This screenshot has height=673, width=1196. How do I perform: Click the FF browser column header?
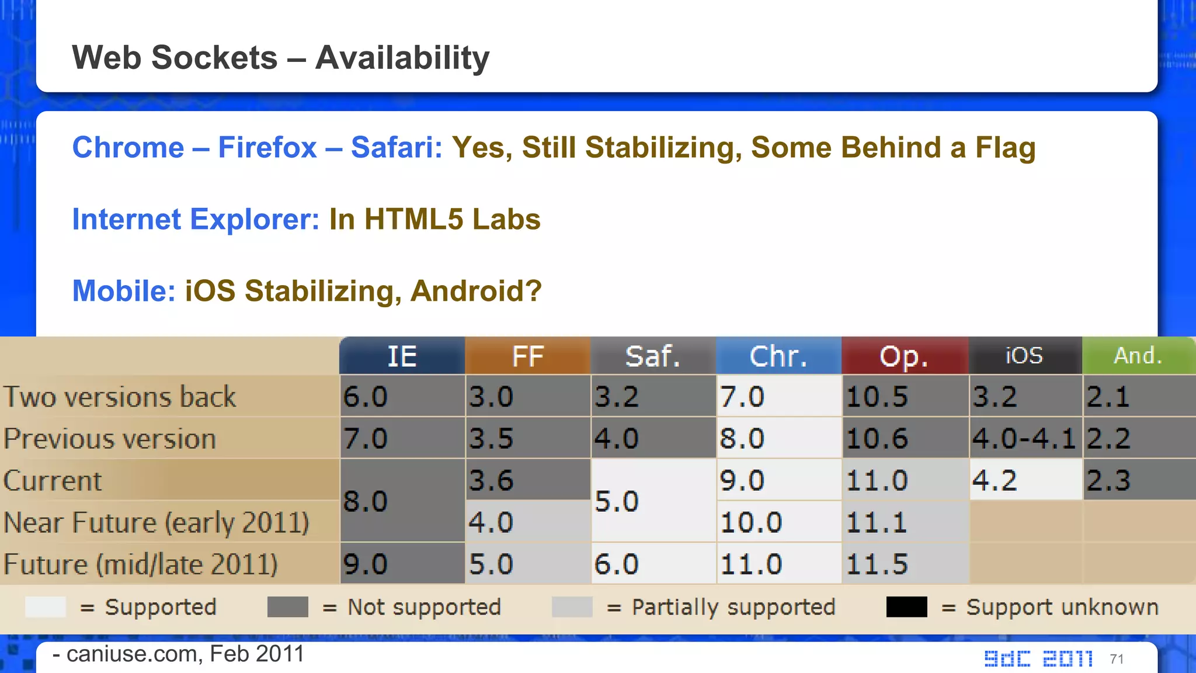tap(527, 356)
